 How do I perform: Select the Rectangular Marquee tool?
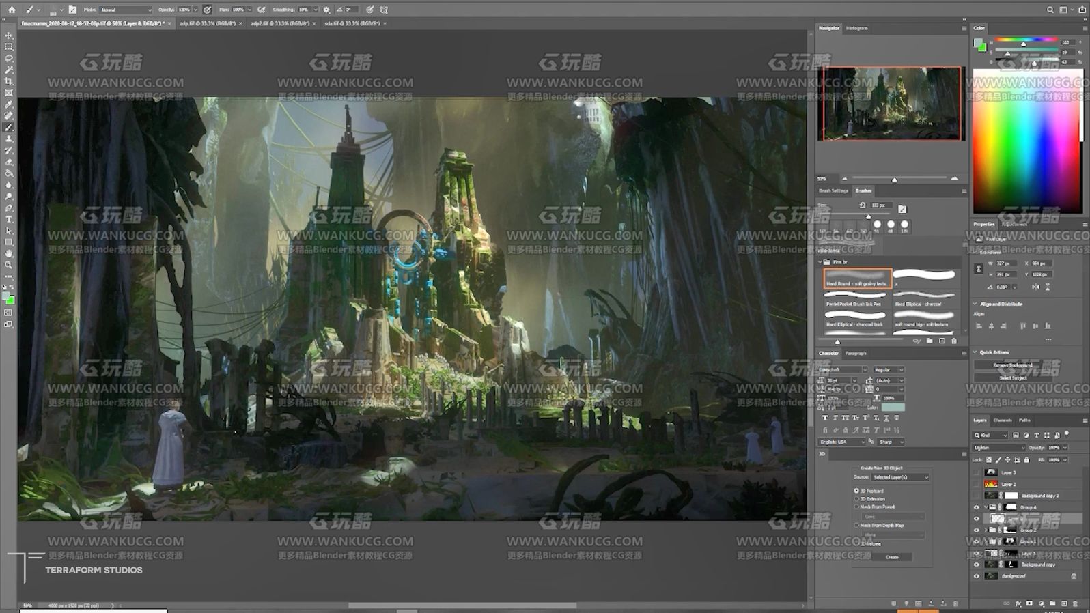point(9,47)
